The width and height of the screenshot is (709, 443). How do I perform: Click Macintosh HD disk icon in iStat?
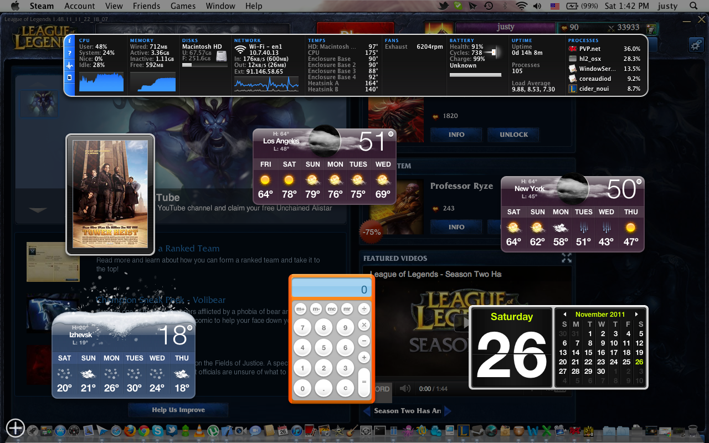point(222,56)
